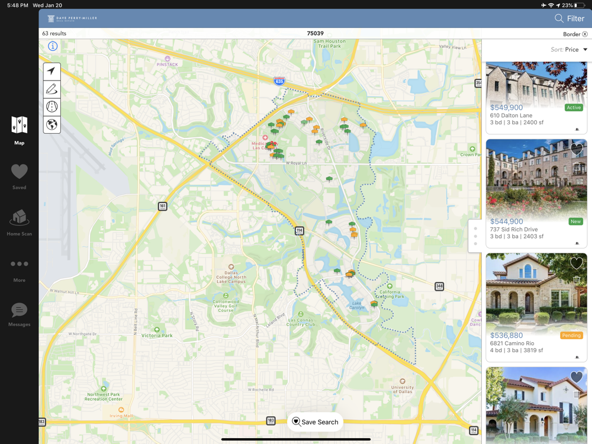Click the Active status badge
This screenshot has height=444, width=592.
pyautogui.click(x=574, y=108)
